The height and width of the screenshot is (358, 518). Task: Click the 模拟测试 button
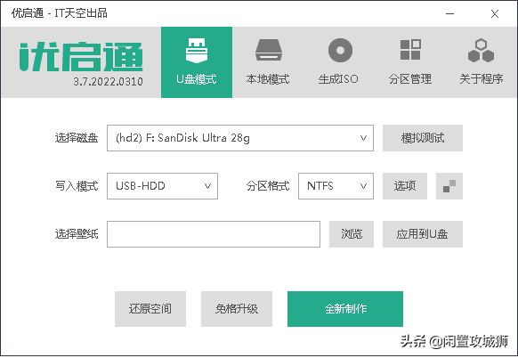pyautogui.click(x=423, y=138)
